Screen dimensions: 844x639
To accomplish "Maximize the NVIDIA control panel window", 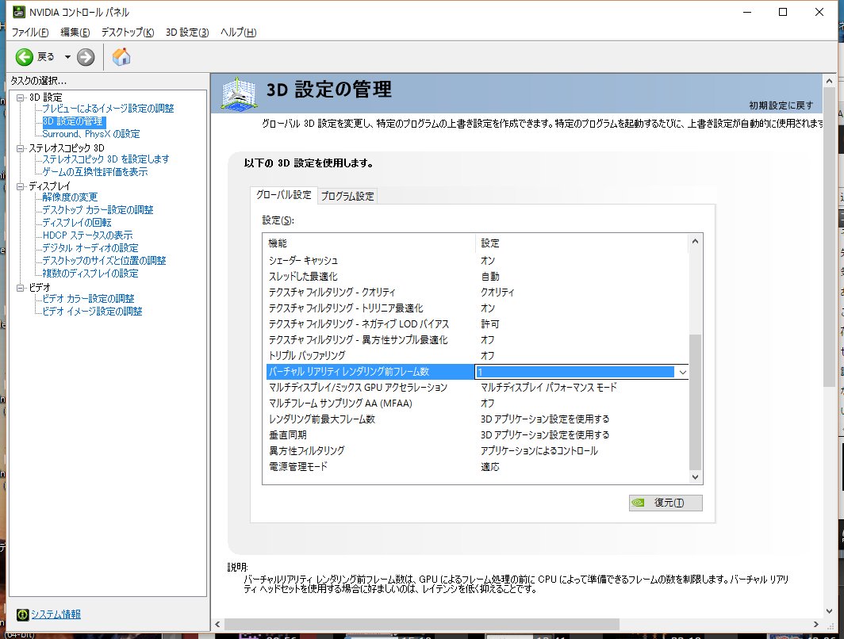I will coord(783,12).
